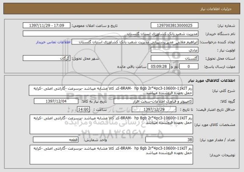Viewport: 244px width, 172px height.
Task: Click the label استان محل تحویل
Action: (220, 58)
